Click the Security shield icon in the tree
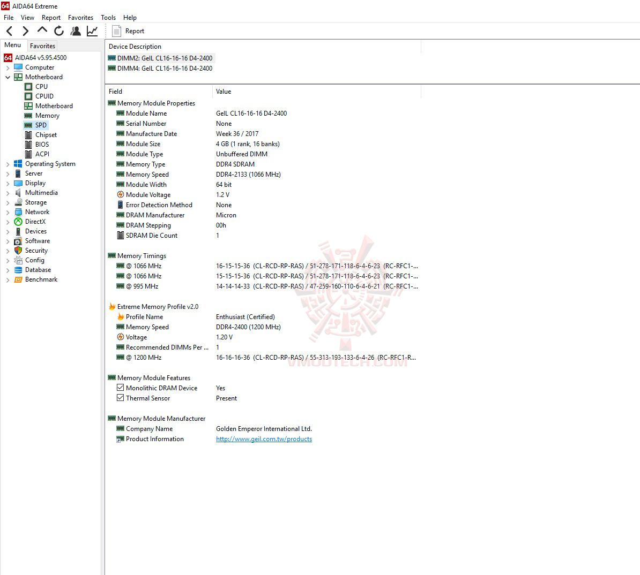 (x=18, y=251)
